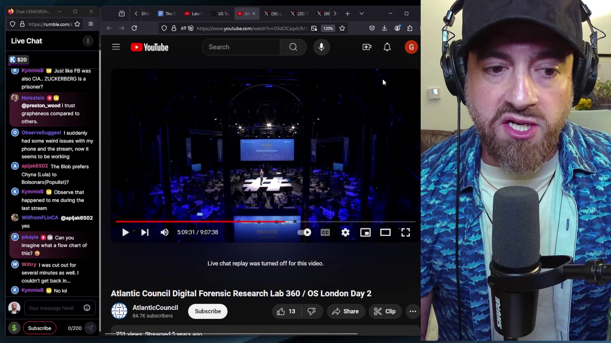
Task: Bookmark the rumble.com chat page with the star
Action: (77, 24)
